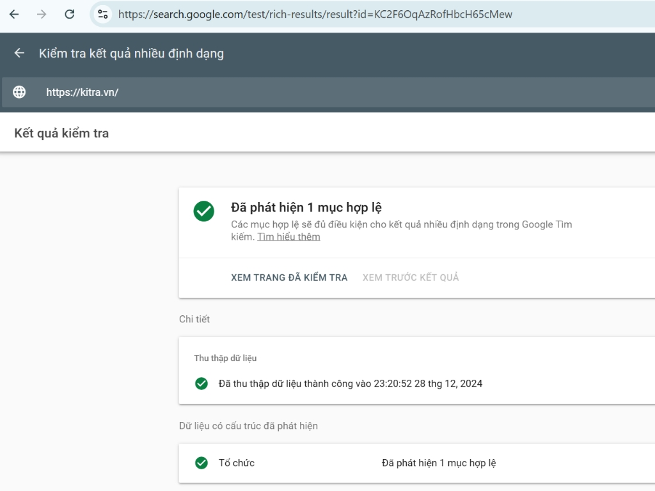Screen dimensions: 655x491
Task: Focus the browser address bar URL
Action: tap(315, 14)
